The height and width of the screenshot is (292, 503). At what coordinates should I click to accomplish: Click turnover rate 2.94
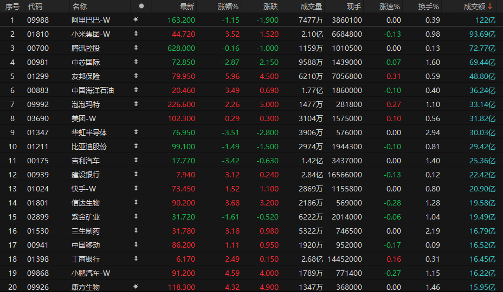433,133
